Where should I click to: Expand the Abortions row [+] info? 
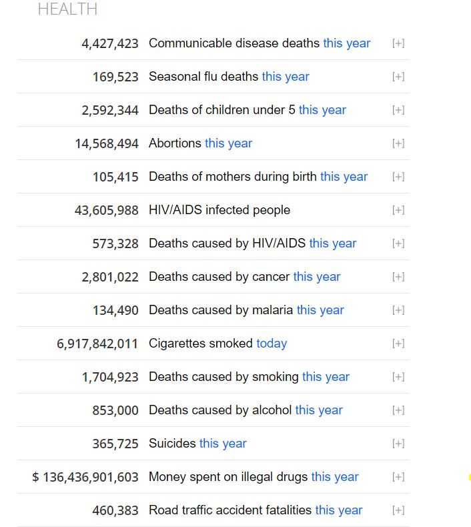pyautogui.click(x=398, y=143)
